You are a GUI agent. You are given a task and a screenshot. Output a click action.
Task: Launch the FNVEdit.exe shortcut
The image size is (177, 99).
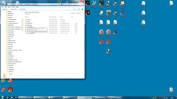pos(108,33)
